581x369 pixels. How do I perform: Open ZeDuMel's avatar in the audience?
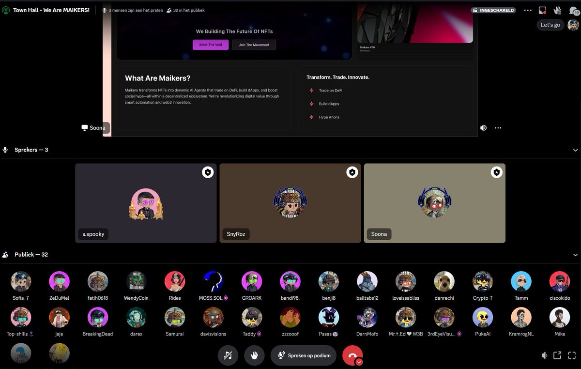59,281
